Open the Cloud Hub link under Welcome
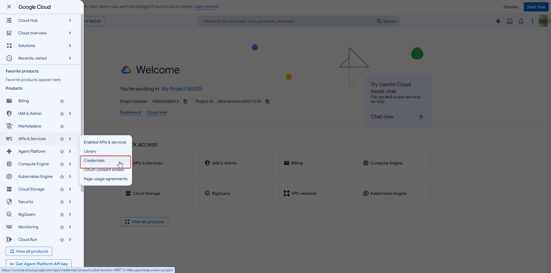Screen dimensions: 551x273 point(157,112)
